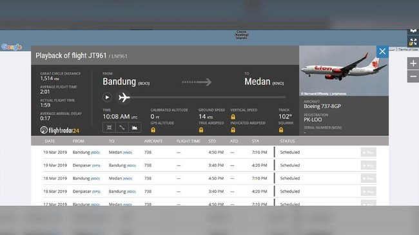Toggle the flight route path icon
Image resolution: width=419 pixels, height=235 pixels.
click(x=122, y=127)
